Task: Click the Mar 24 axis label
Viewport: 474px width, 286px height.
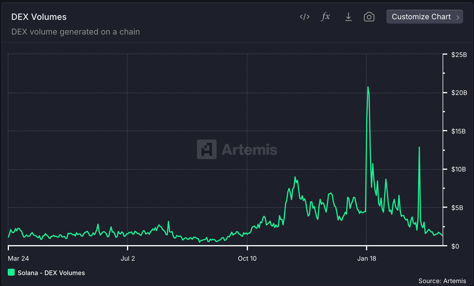Action: (18, 258)
